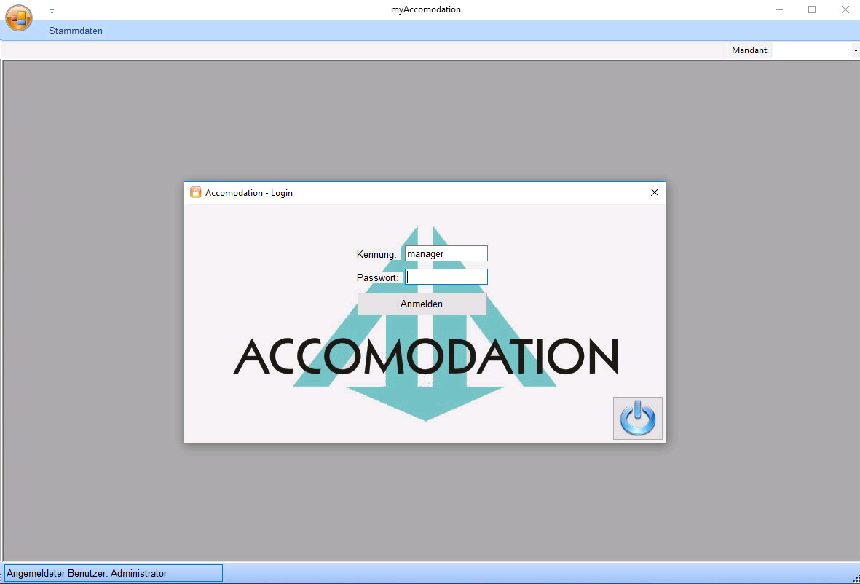
Task: Click the resize grip in the status bar corner
Action: pyautogui.click(x=855, y=578)
